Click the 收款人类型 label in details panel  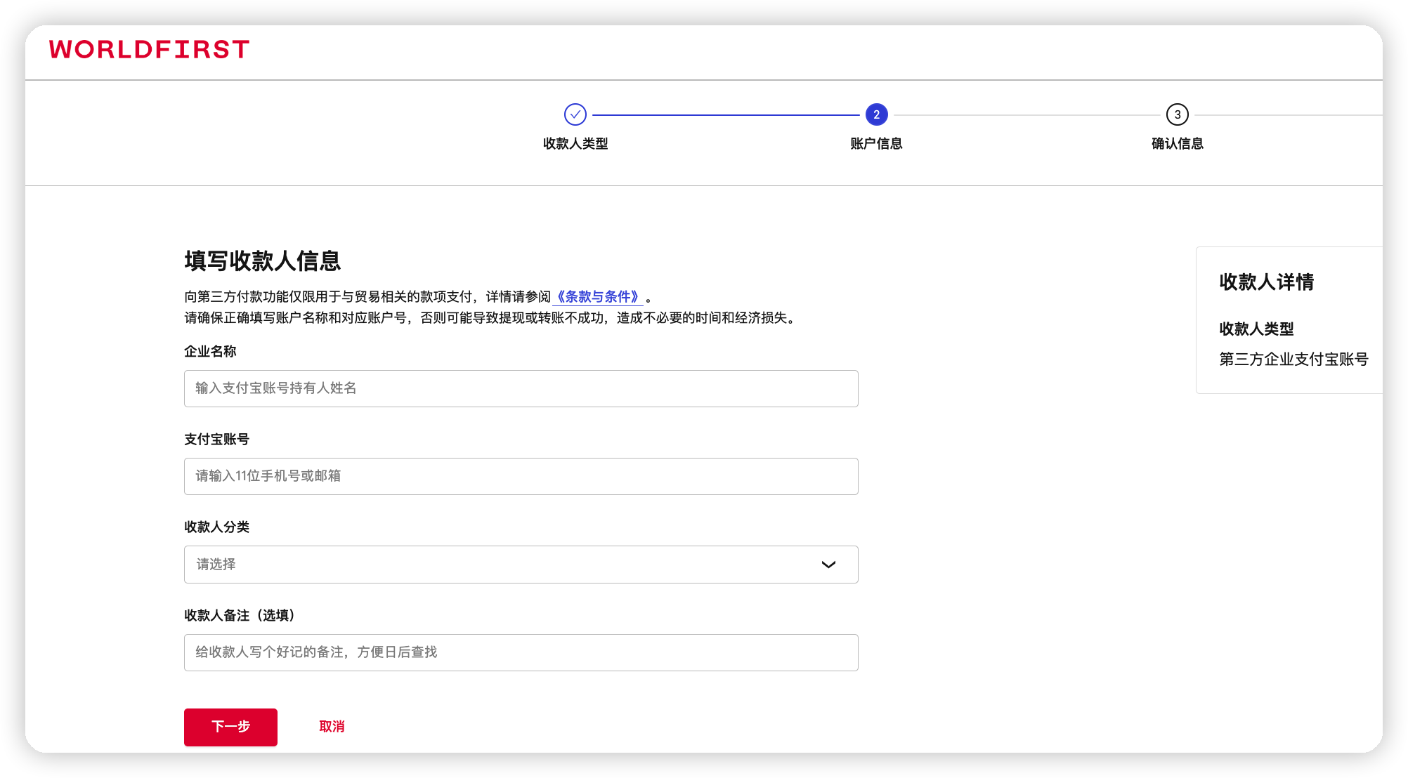pyautogui.click(x=1256, y=329)
